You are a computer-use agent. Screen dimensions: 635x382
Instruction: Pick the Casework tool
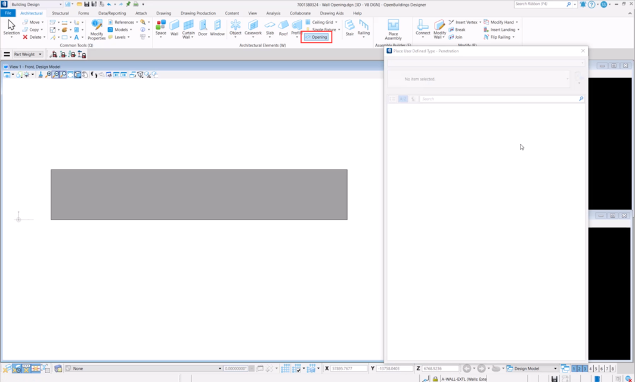point(253,29)
